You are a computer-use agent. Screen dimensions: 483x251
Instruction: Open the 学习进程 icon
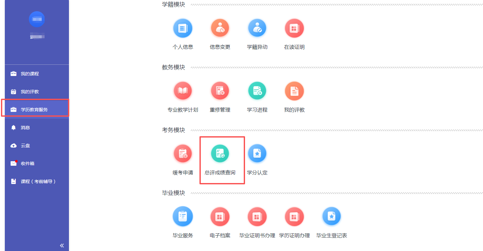[257, 91]
